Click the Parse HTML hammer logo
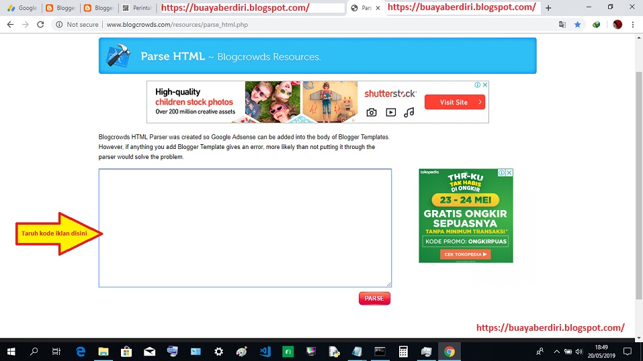The width and height of the screenshot is (643, 361). click(x=118, y=55)
